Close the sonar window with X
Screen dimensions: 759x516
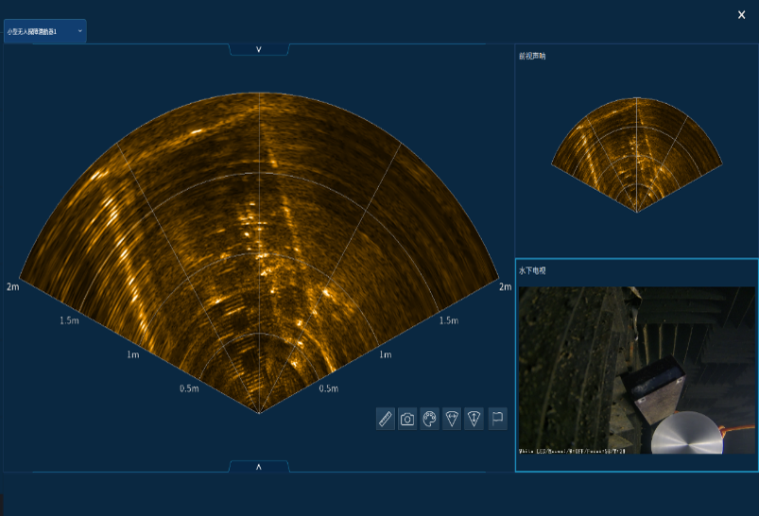coord(742,14)
